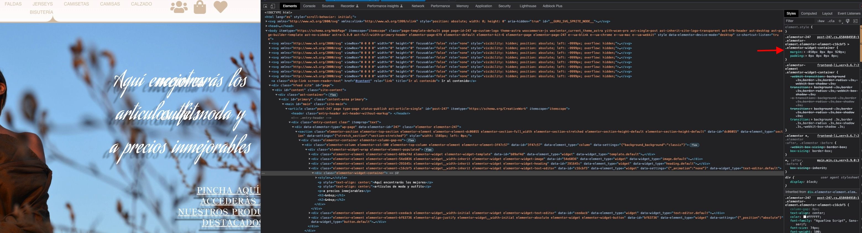Toggle :hov element state panel
This screenshot has height=233, width=862.
[821, 21]
